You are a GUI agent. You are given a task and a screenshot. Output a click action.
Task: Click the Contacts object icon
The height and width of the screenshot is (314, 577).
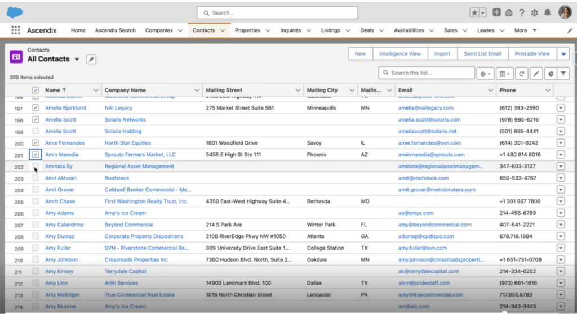point(16,57)
